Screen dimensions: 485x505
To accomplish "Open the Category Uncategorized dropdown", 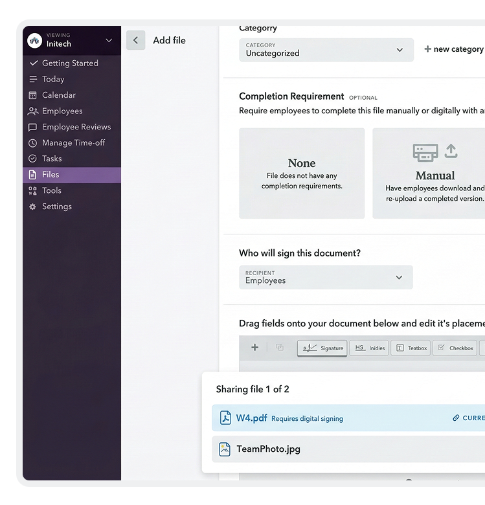I will (326, 50).
